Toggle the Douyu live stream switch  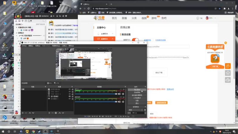pos(135,40)
